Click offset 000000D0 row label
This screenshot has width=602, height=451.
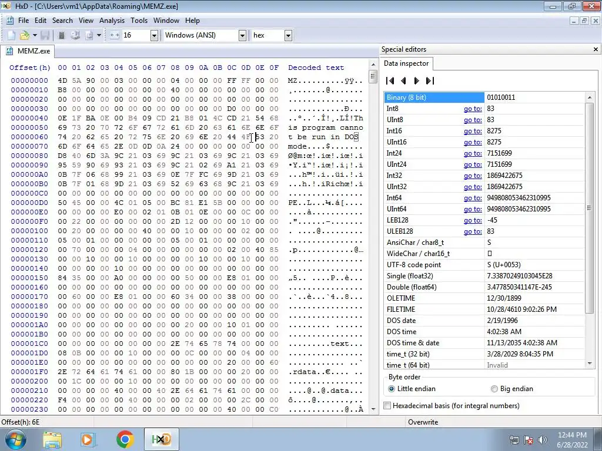click(x=29, y=203)
